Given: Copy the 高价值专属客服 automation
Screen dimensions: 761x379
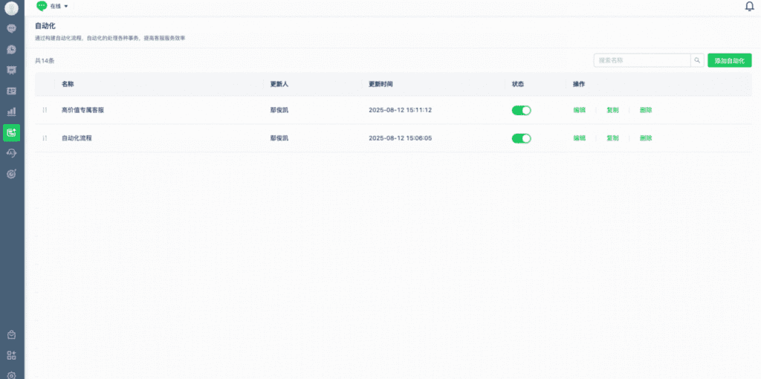Looking at the screenshot, I should 612,110.
